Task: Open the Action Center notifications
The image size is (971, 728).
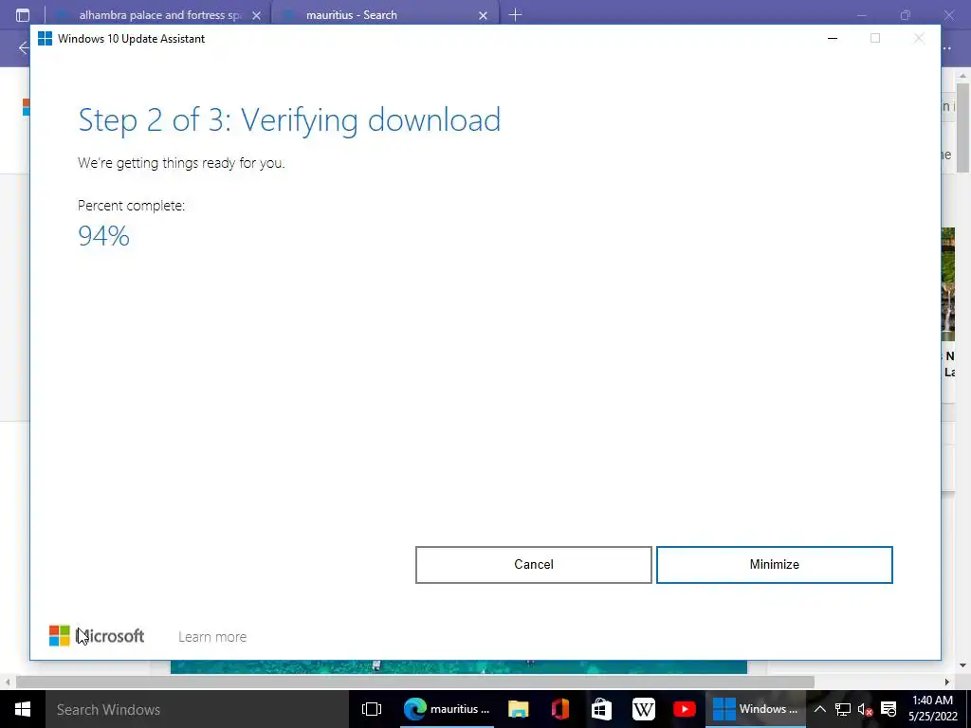Action: [x=889, y=709]
